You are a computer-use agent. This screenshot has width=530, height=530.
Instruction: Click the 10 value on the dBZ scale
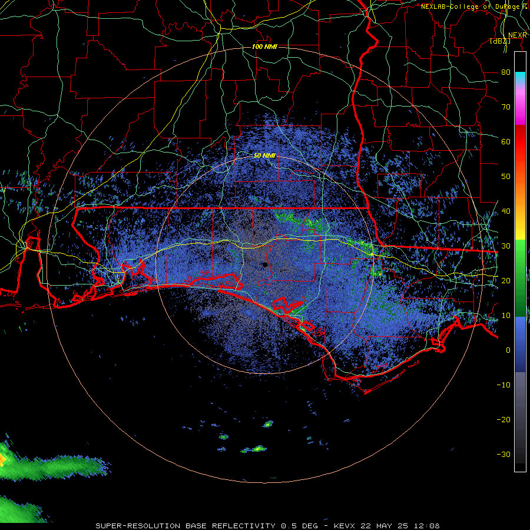pyautogui.click(x=506, y=316)
